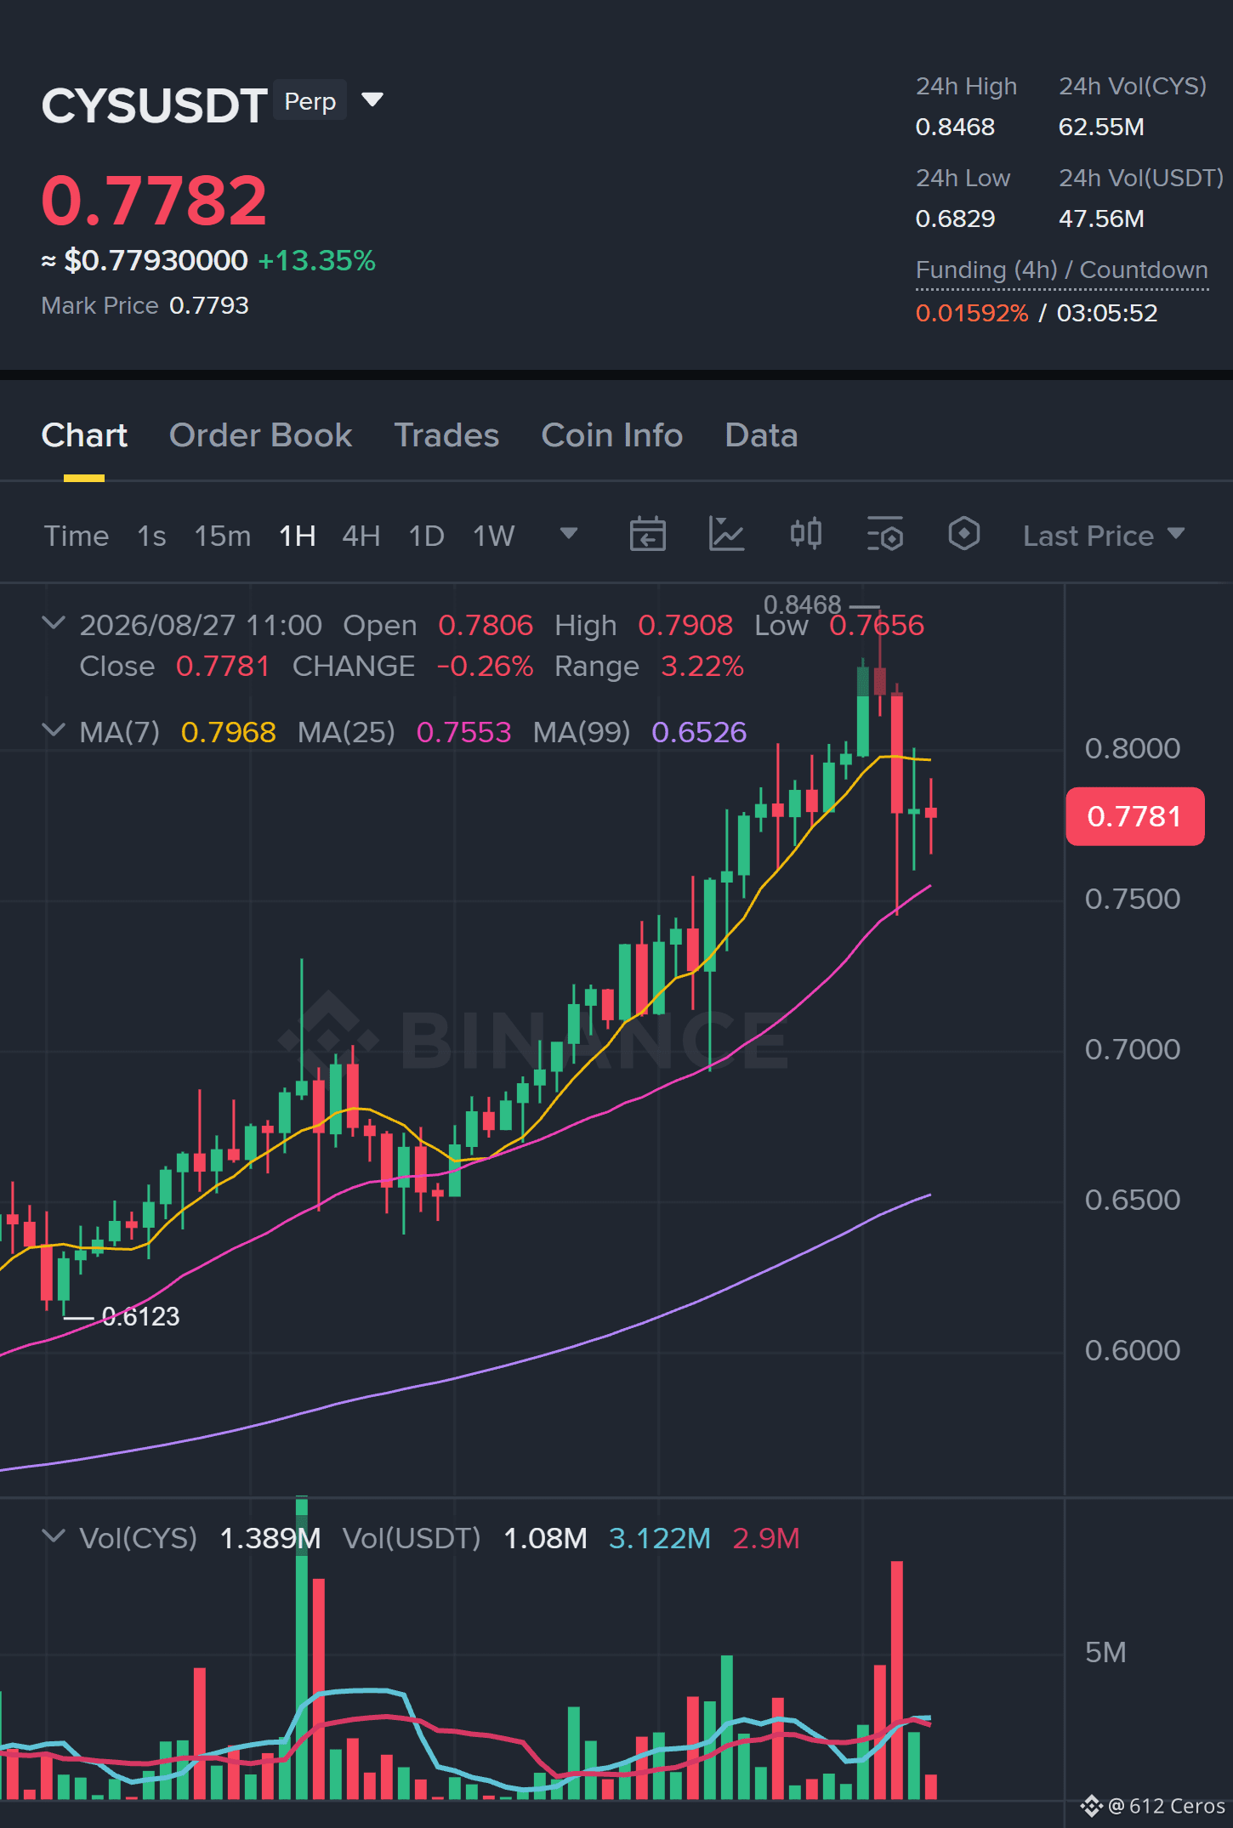Open the Coin Info tab
Viewport: 1233px width, 1828px height.
pos(612,435)
